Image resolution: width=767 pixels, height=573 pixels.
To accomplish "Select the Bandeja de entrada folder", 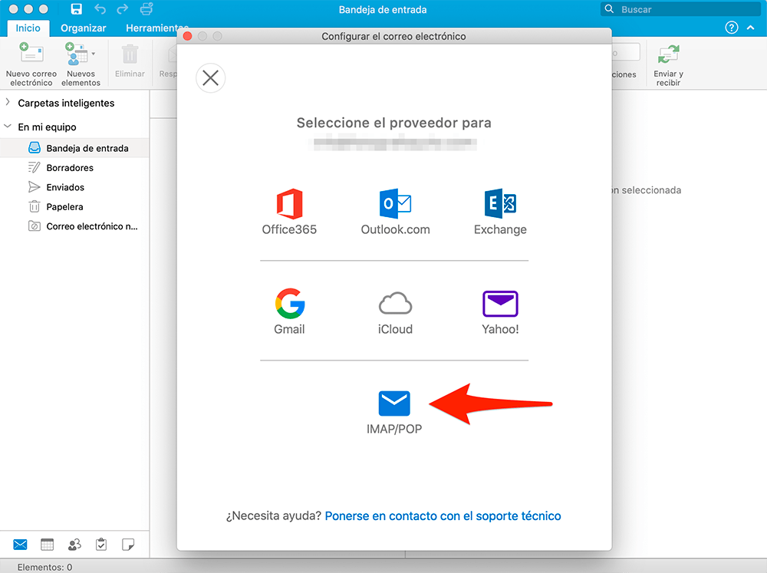I will click(74, 148).
